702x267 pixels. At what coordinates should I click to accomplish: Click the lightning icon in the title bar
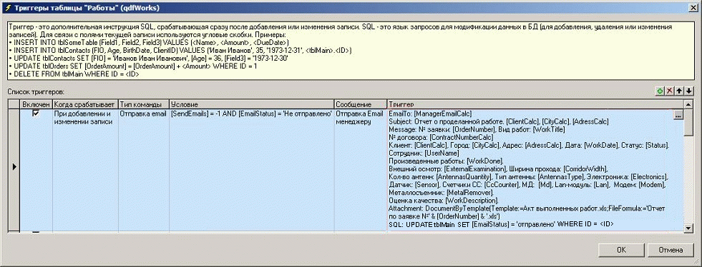click(x=8, y=8)
